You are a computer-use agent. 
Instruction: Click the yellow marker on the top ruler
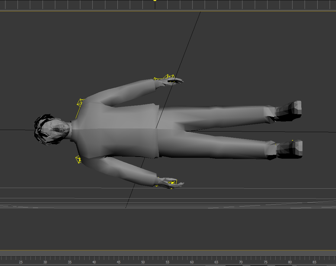pyautogui.click(x=155, y=1)
